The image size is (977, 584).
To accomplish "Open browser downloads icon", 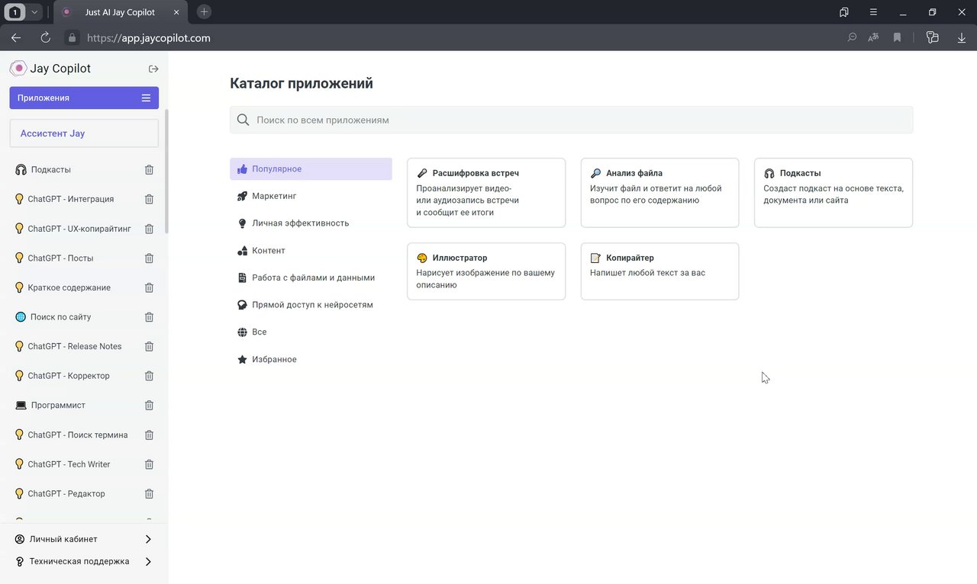I will coord(961,37).
